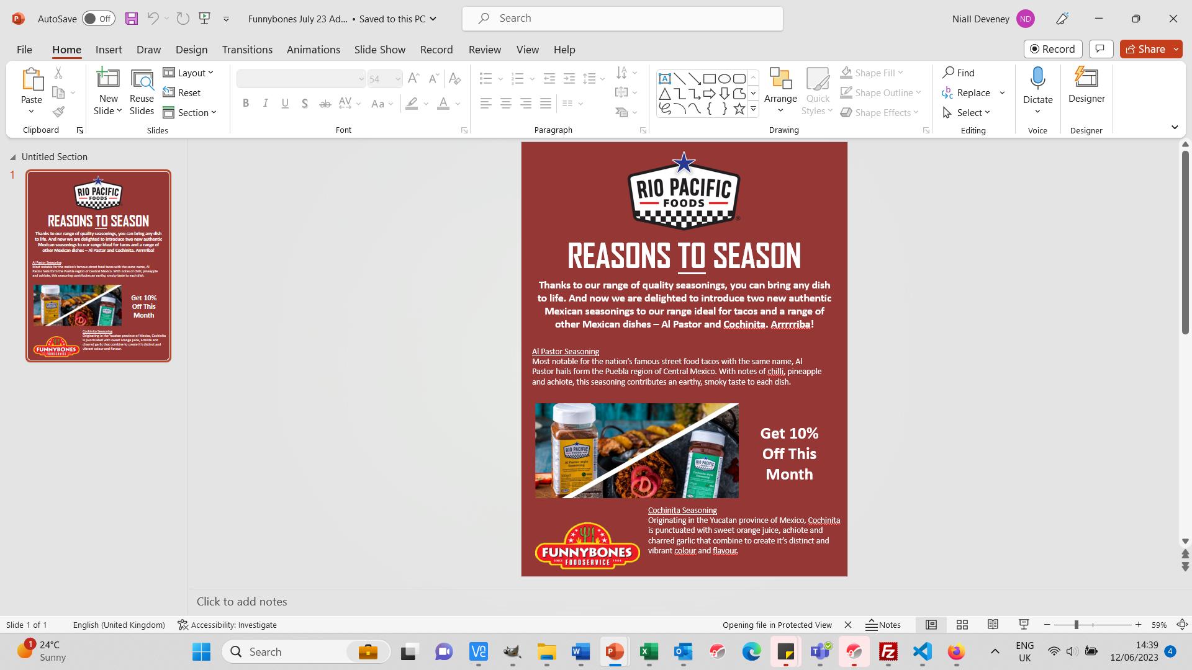Start presentation from beginning icon
This screenshot has width=1192, height=670.
pos(204,19)
